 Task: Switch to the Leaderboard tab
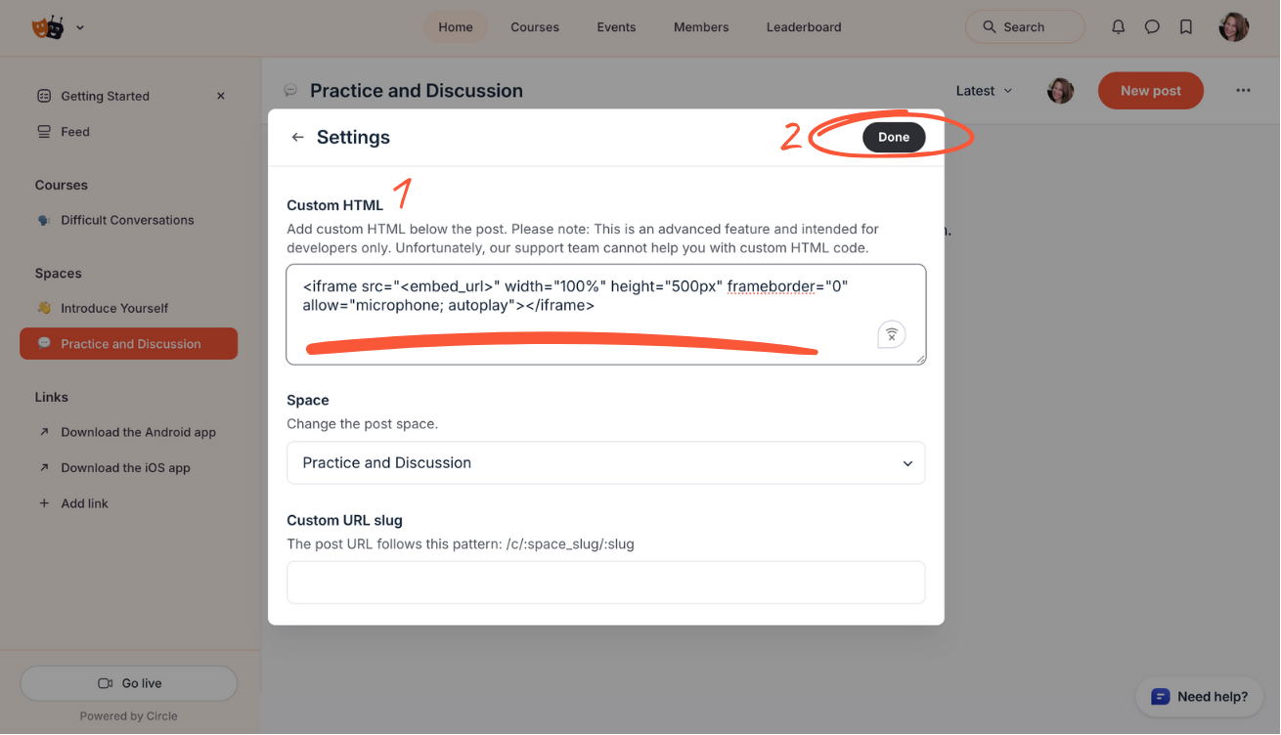(x=804, y=27)
